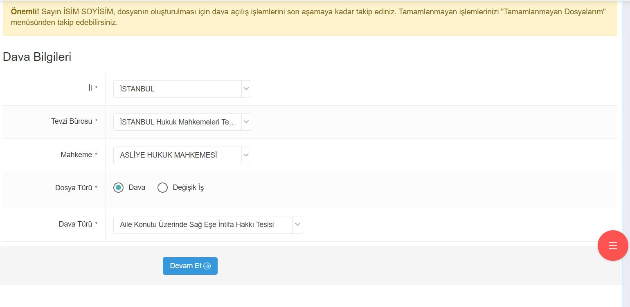Open the İl dropdown showing İSTANBUL
The image size is (630, 307).
coord(178,89)
